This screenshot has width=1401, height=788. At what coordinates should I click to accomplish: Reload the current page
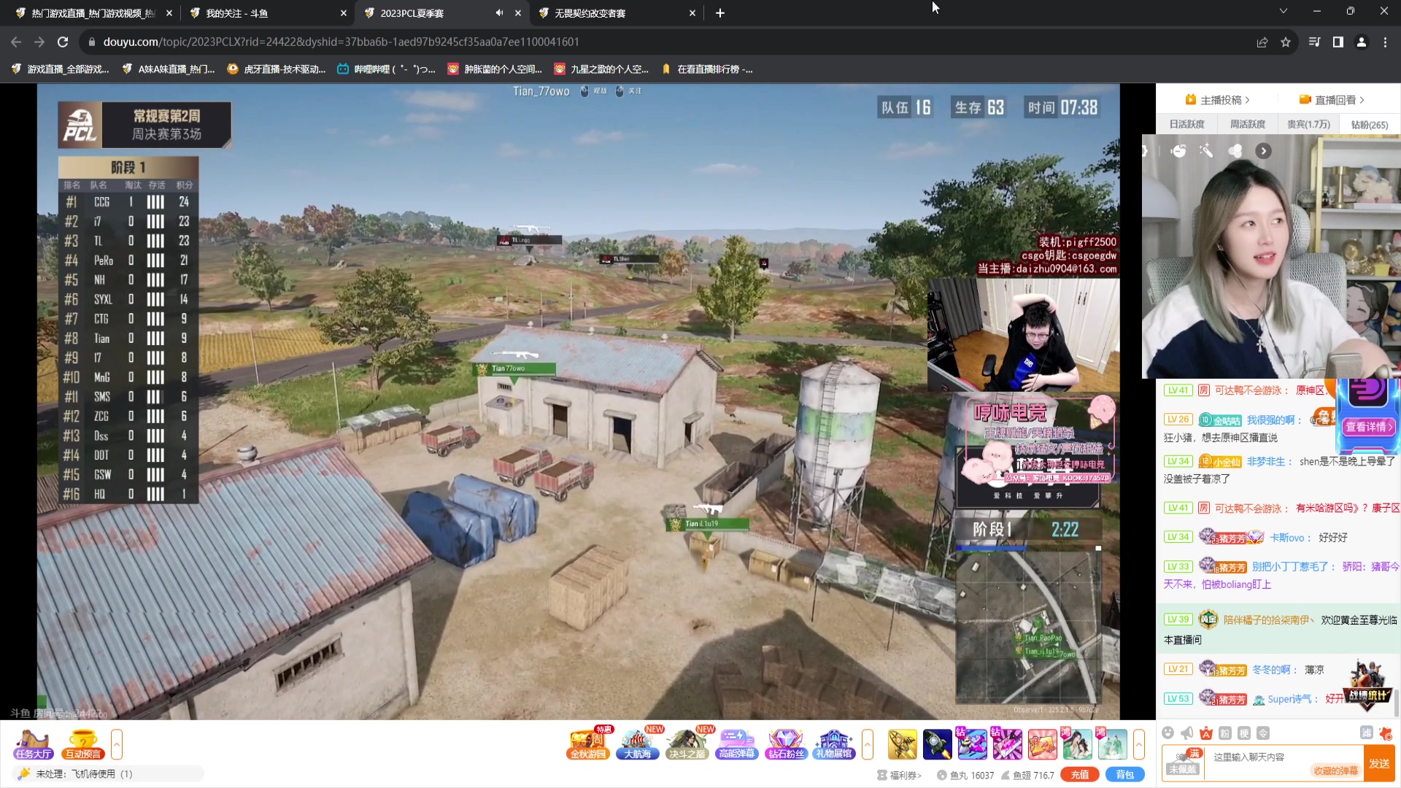pyautogui.click(x=63, y=42)
